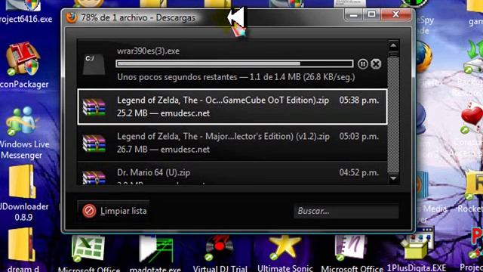Minimize the Descargas window

(353, 14)
